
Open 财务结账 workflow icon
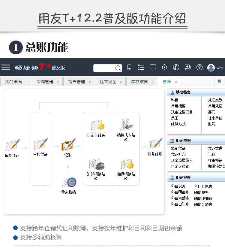pyautogui.click(x=155, y=143)
